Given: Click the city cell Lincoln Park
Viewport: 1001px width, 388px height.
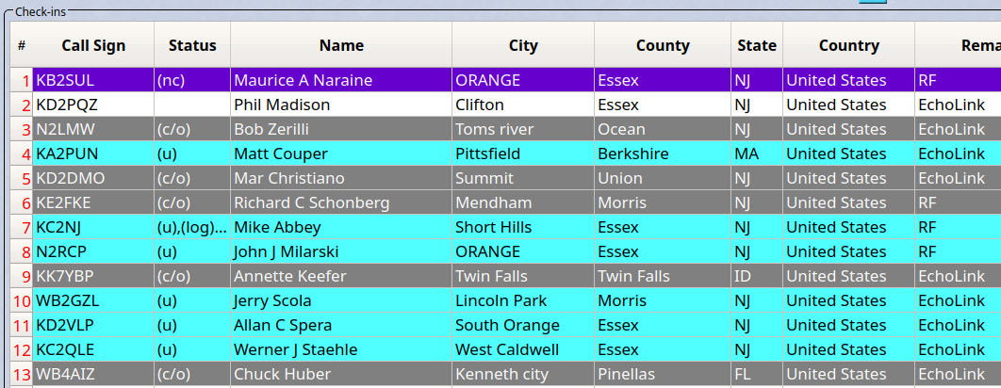Looking at the screenshot, I should pyautogui.click(x=523, y=300).
